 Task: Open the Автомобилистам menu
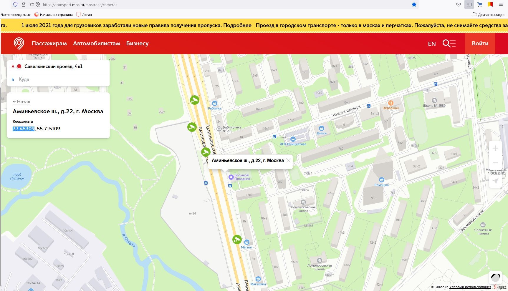[97, 44]
